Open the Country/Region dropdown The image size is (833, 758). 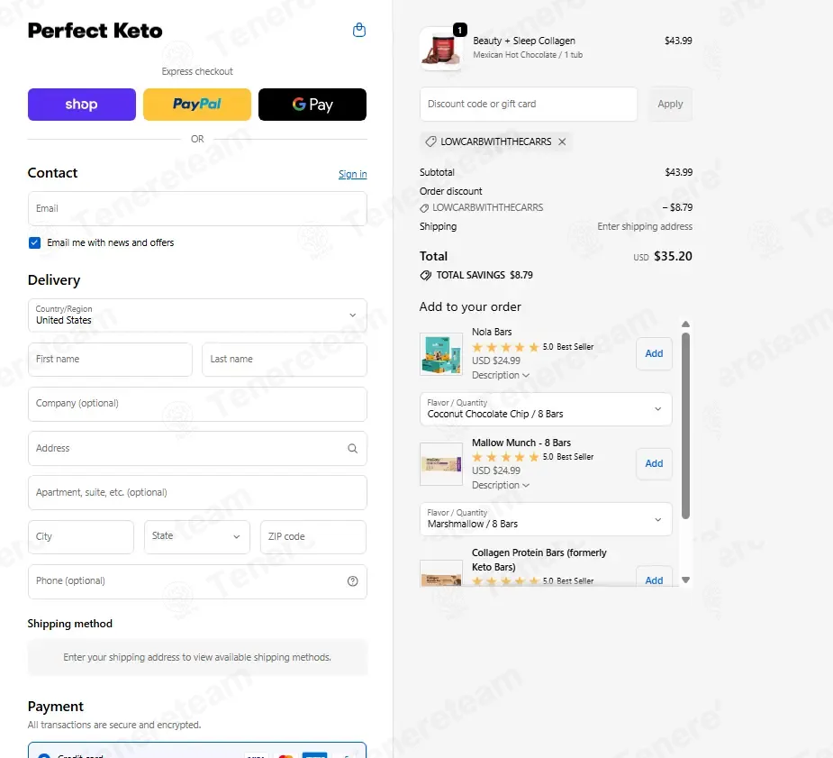[197, 315]
